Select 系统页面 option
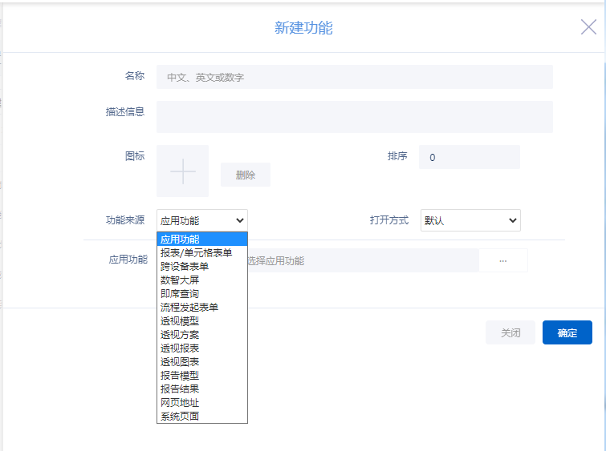 (180, 416)
